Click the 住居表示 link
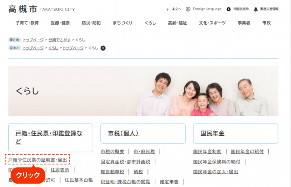Image resolution: width=291 pixels, height=187 pixels. pyautogui.click(x=60, y=170)
